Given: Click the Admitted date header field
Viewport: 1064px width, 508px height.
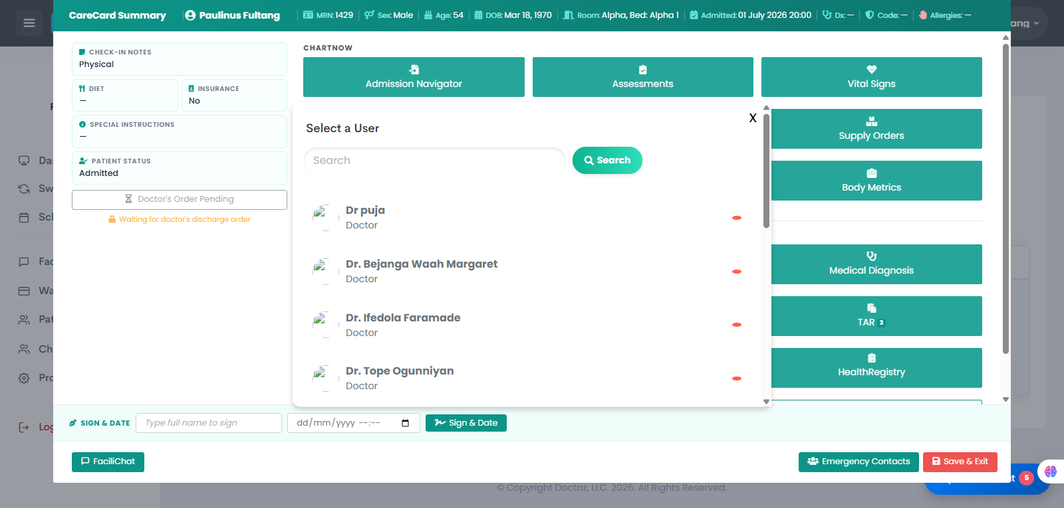Looking at the screenshot, I should [750, 15].
